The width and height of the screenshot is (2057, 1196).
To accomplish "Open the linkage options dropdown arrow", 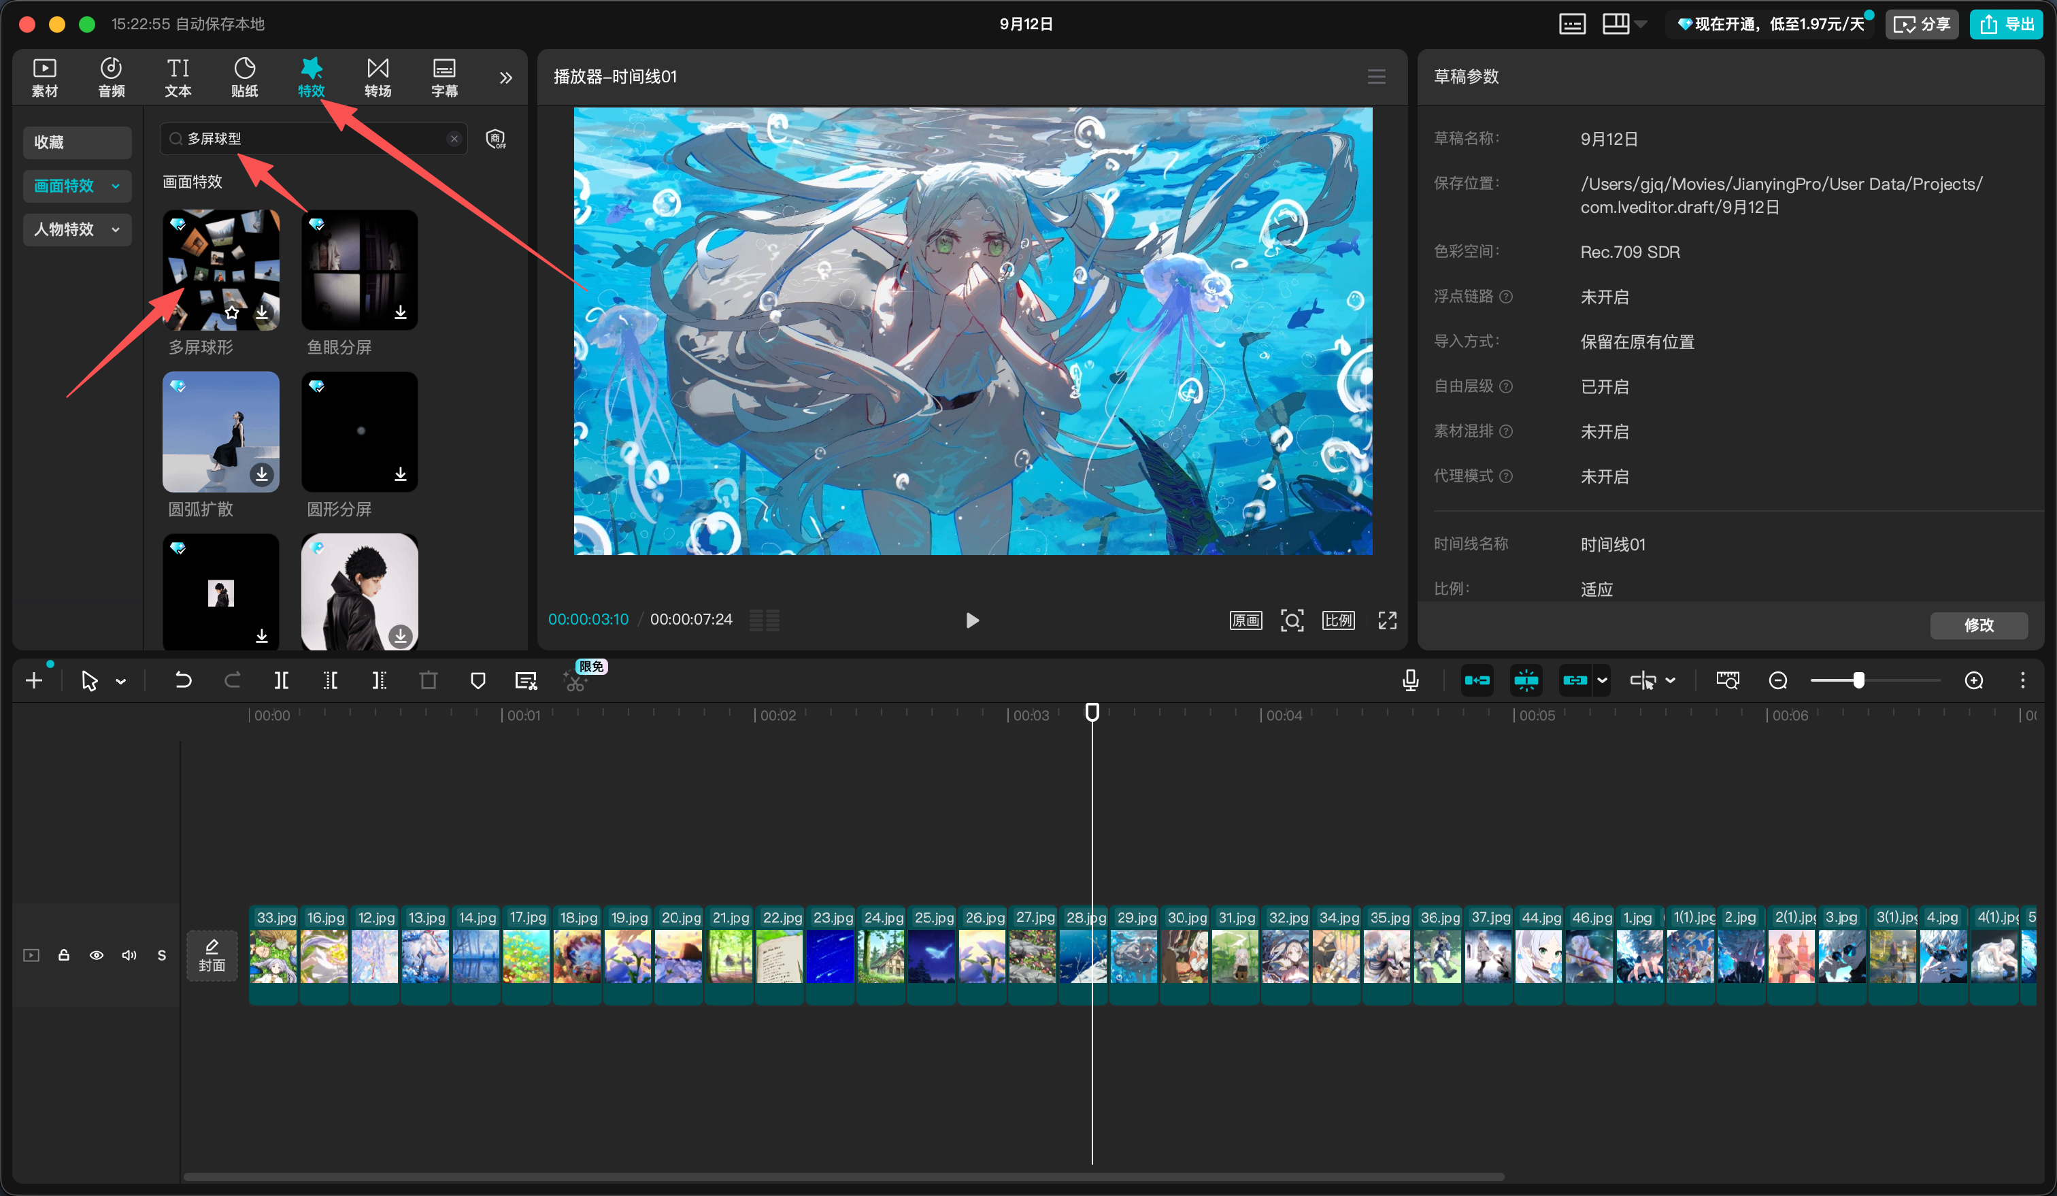I will click(x=1603, y=681).
